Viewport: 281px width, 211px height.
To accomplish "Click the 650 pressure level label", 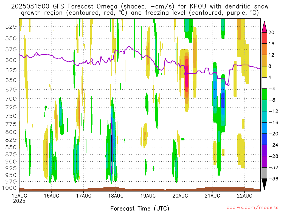I will 11,80.
